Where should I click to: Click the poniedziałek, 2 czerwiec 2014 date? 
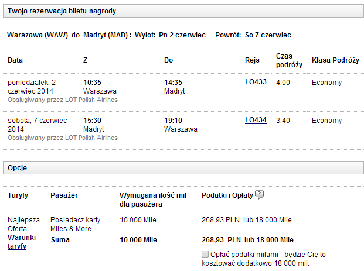click(x=38, y=87)
